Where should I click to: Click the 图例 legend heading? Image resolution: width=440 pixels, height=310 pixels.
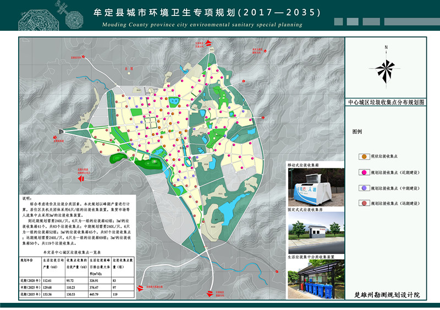[357, 132]
